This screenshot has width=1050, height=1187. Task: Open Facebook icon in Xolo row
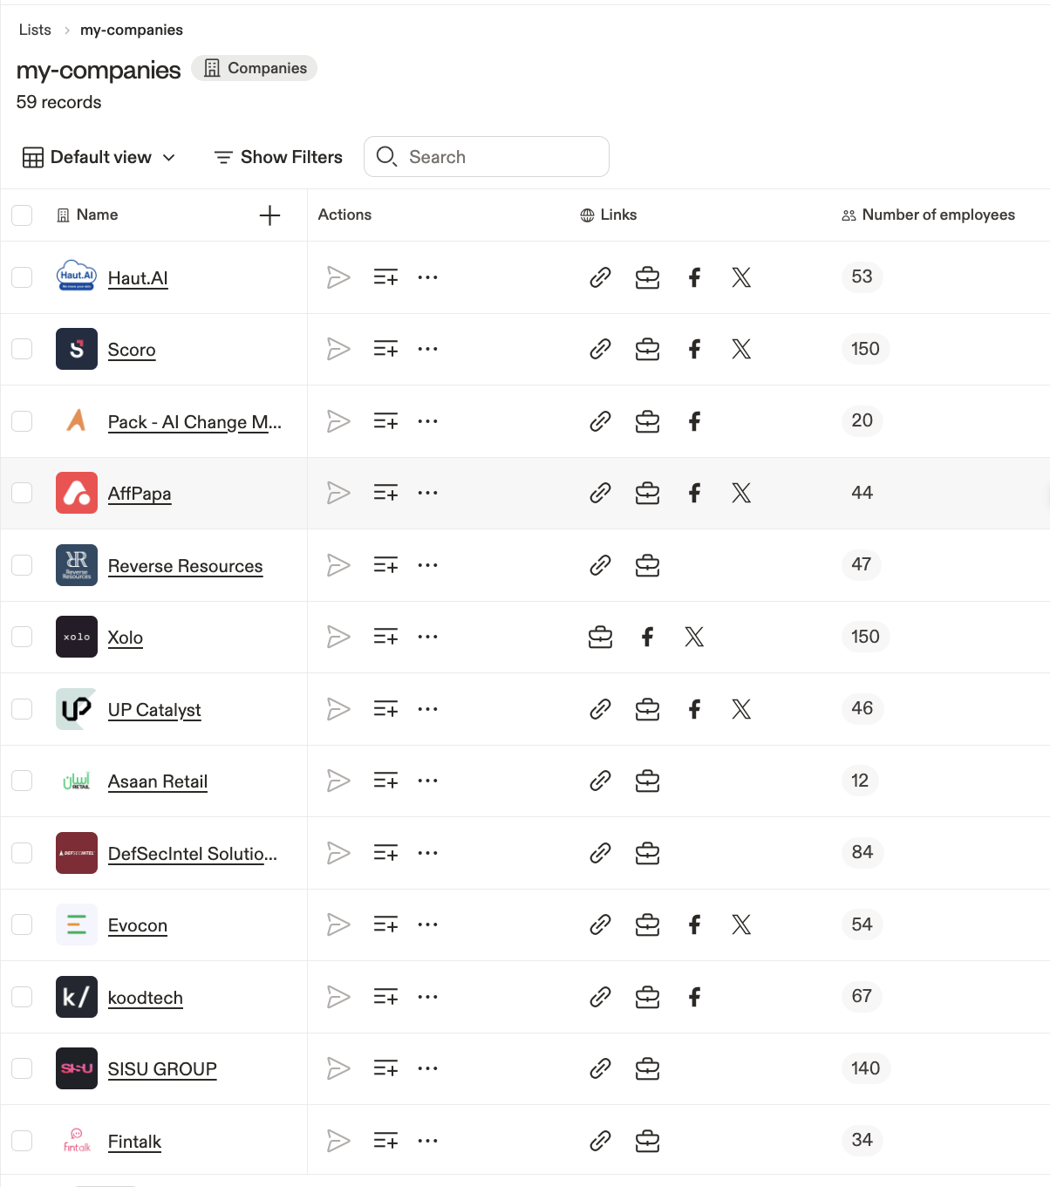point(647,637)
